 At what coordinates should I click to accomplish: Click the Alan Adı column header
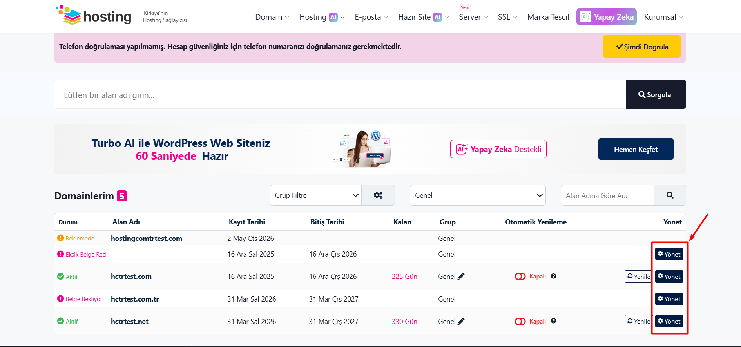126,222
